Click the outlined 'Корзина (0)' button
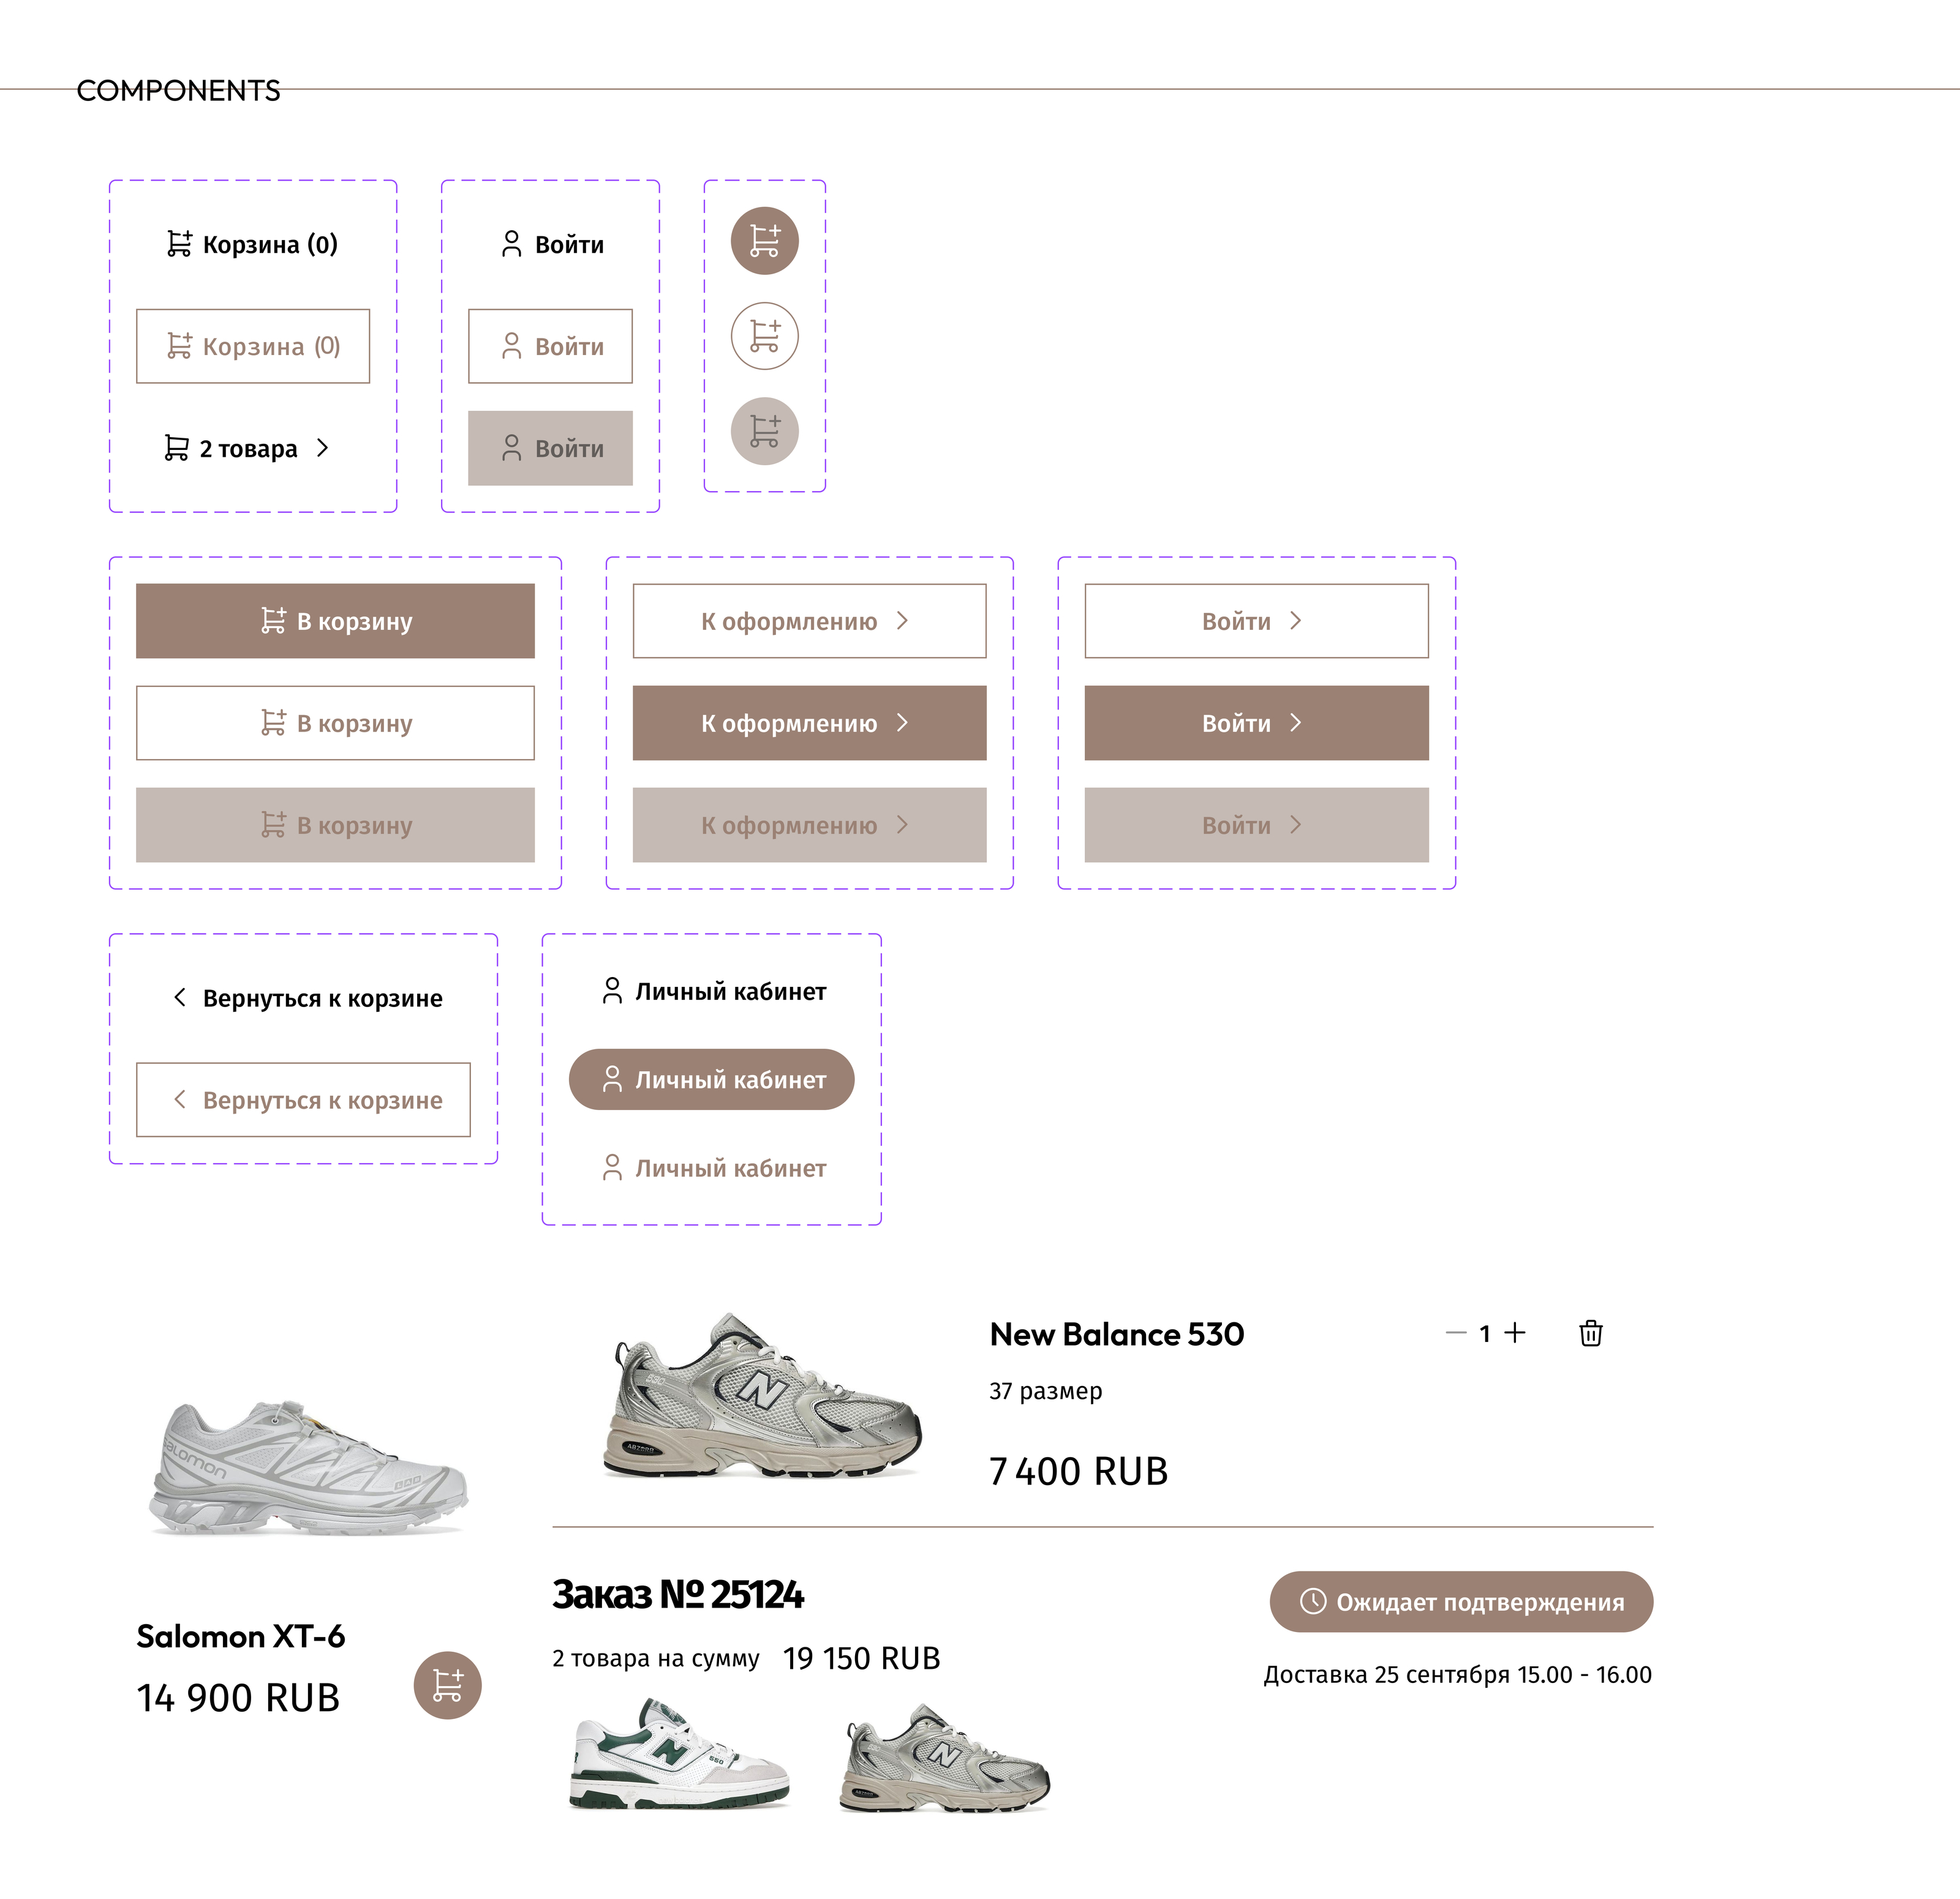 point(253,346)
